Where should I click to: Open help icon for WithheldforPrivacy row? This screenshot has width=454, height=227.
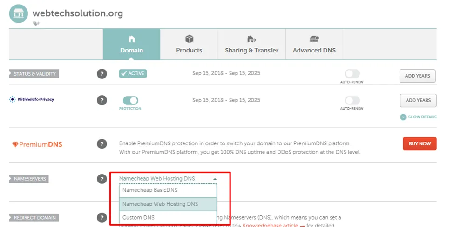pyautogui.click(x=102, y=100)
